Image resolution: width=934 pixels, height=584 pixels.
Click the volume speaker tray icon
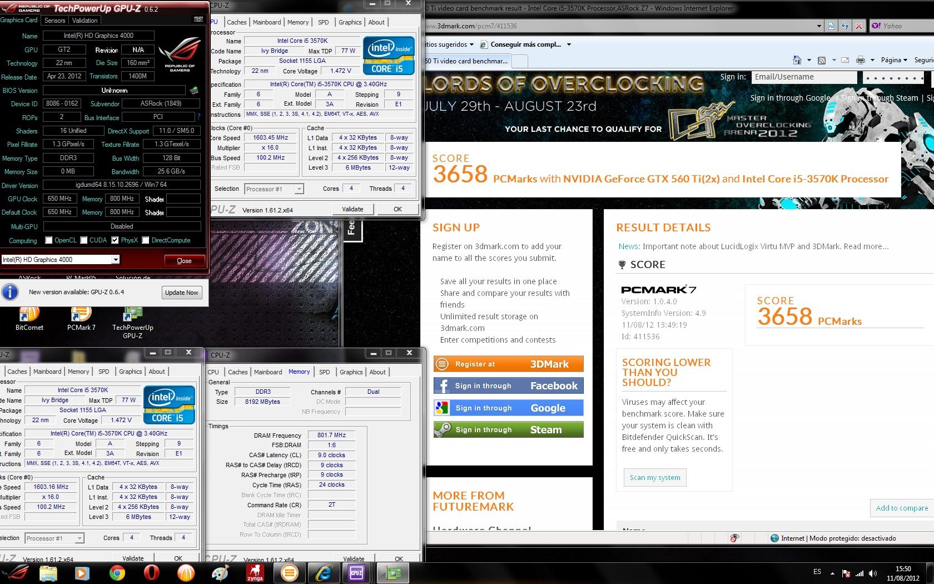873,573
